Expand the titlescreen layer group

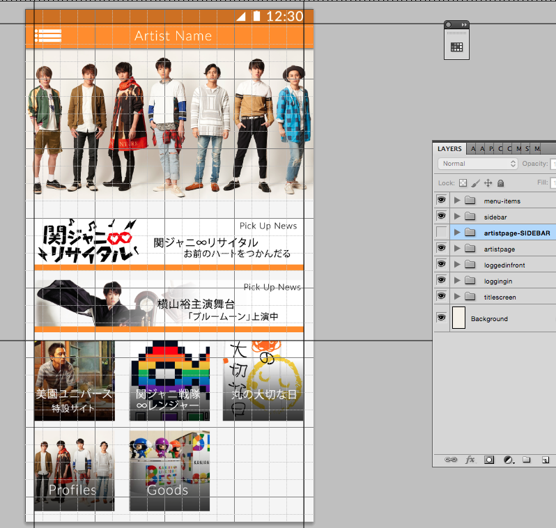(457, 297)
